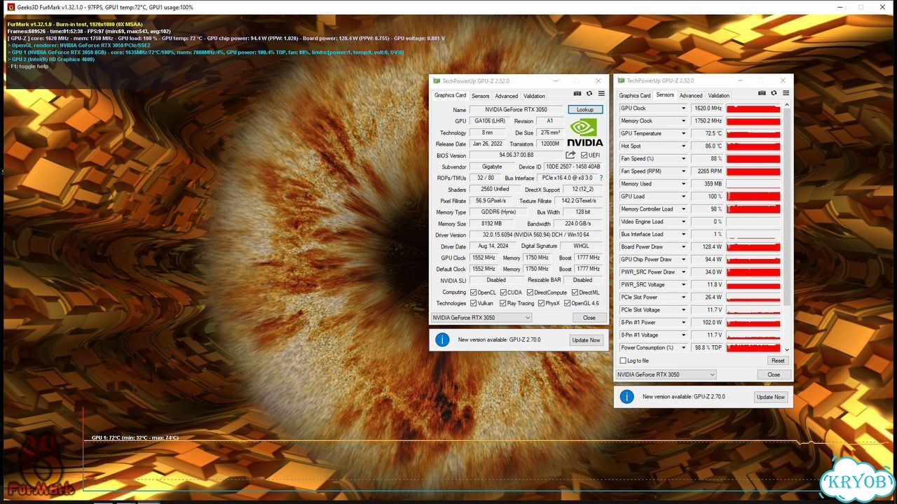Click the blue info icon in card info window
This screenshot has width=897, height=504.
pyautogui.click(x=442, y=339)
